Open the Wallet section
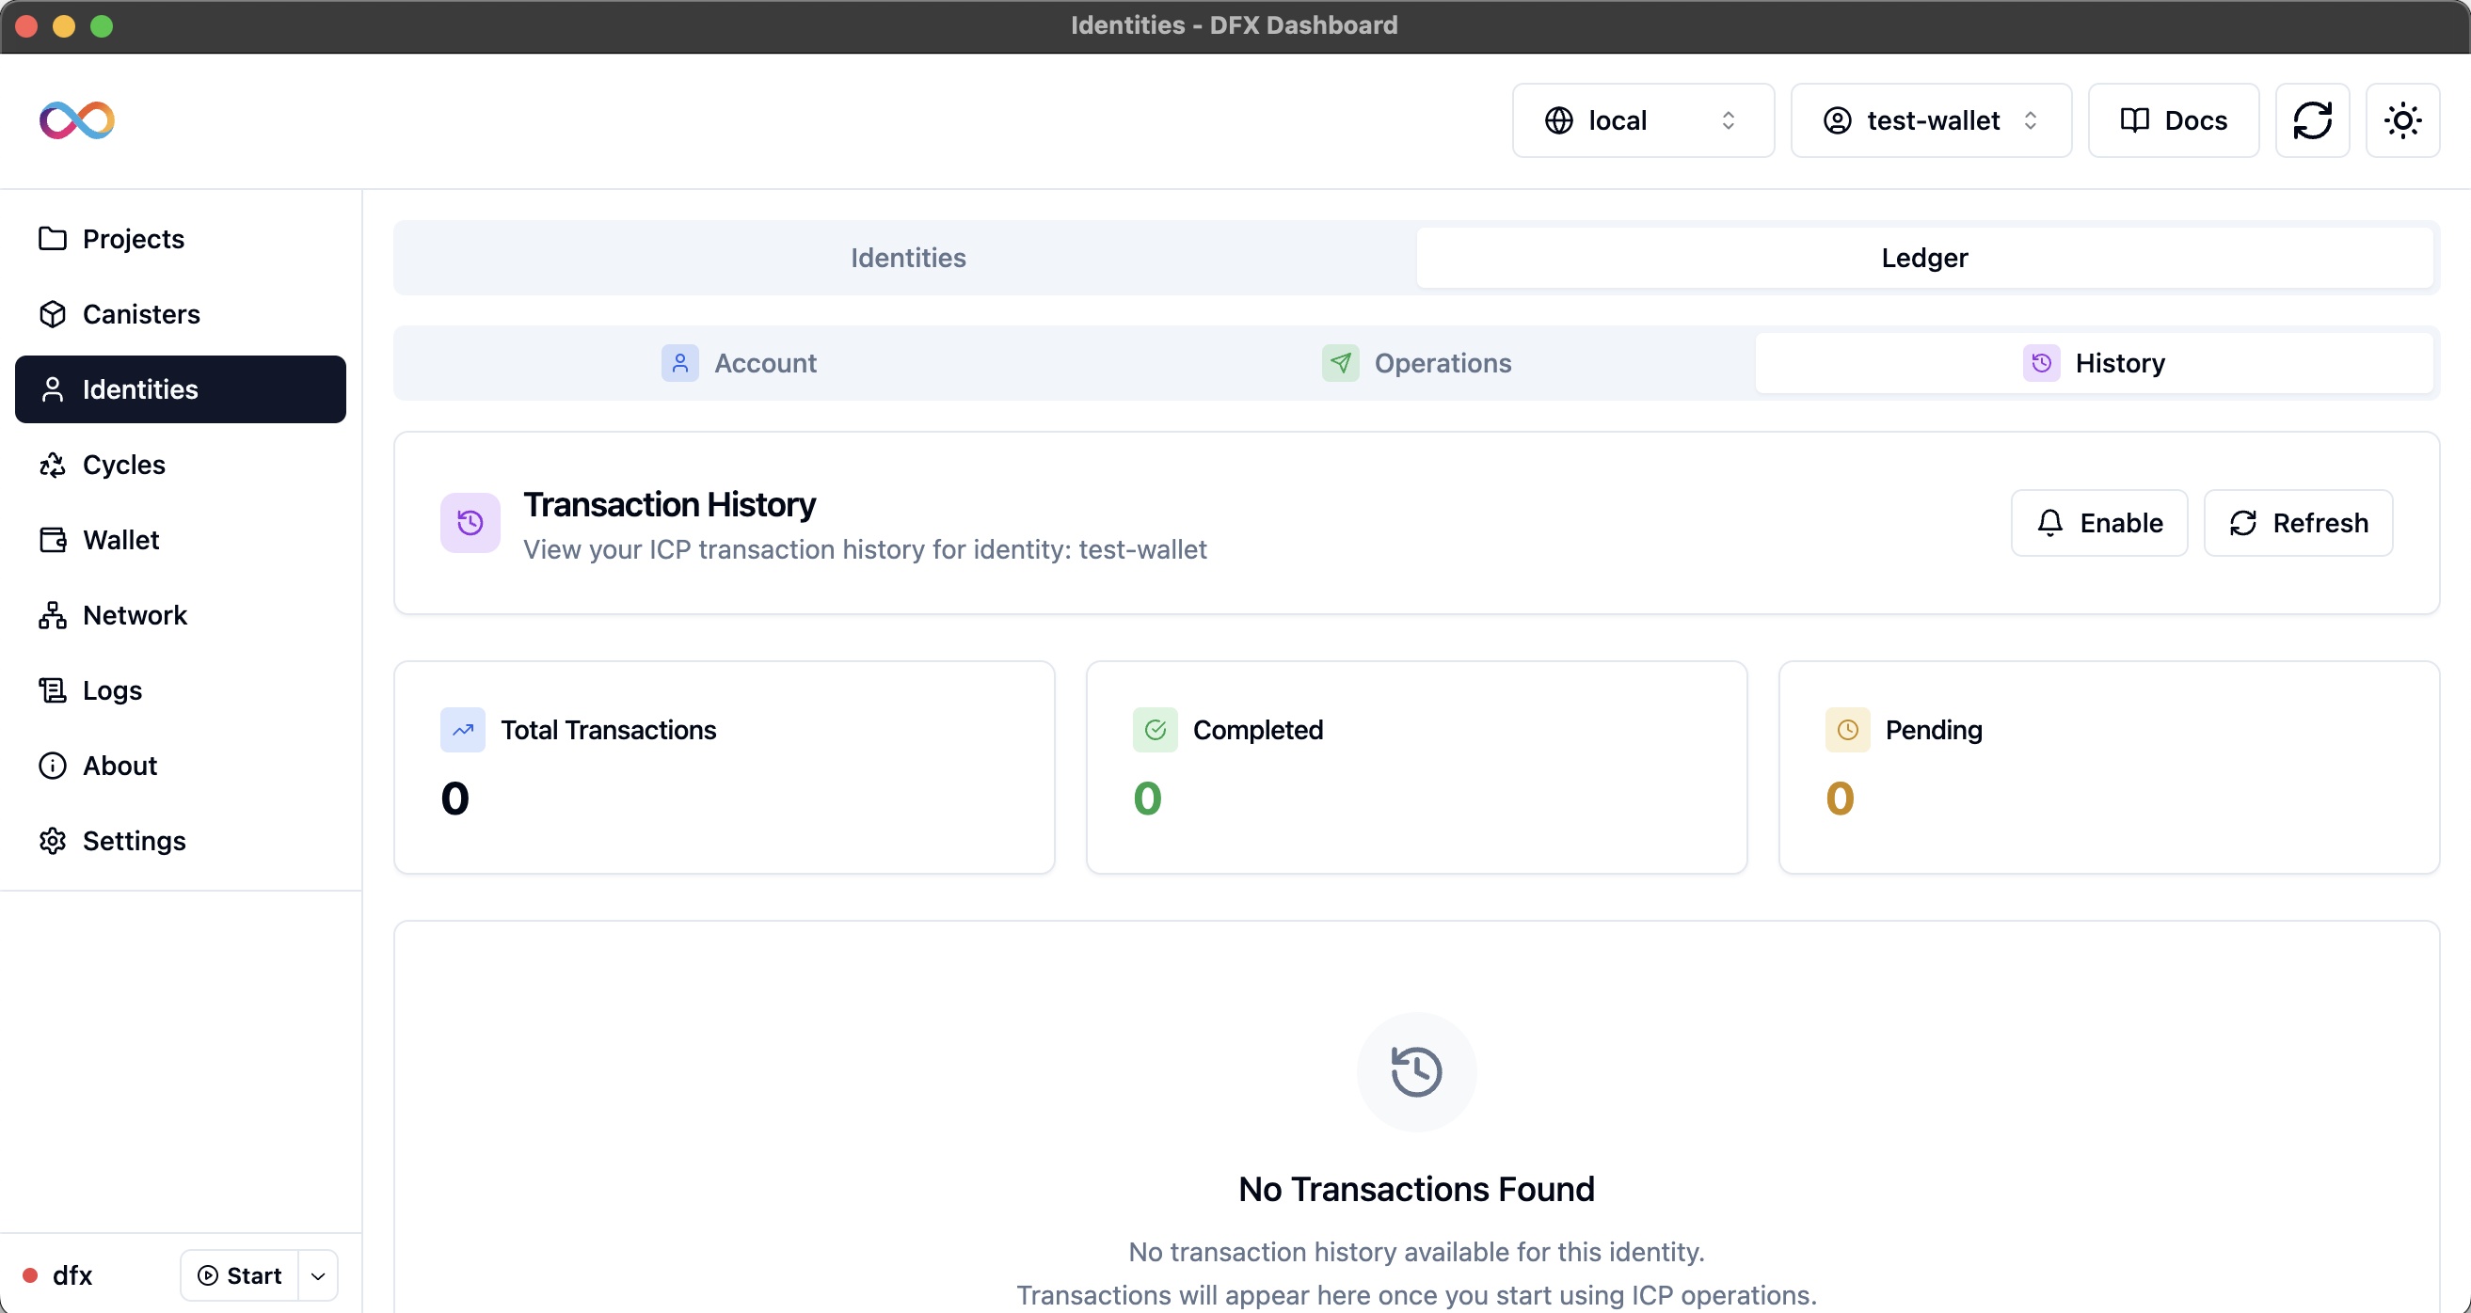 120,539
